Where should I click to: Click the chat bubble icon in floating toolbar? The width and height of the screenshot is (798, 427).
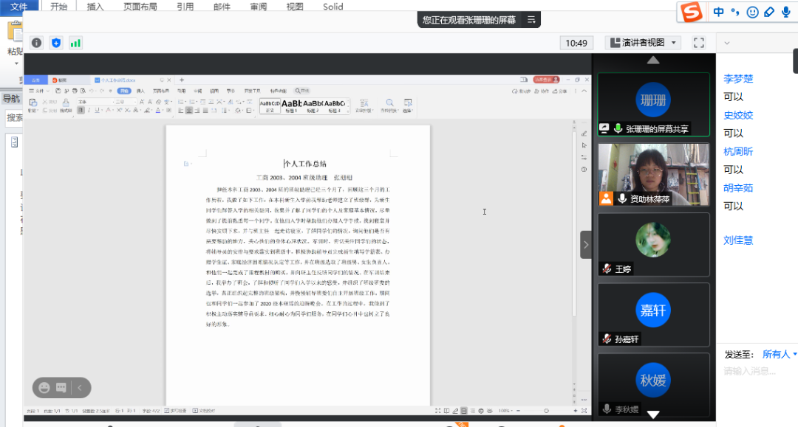61,387
